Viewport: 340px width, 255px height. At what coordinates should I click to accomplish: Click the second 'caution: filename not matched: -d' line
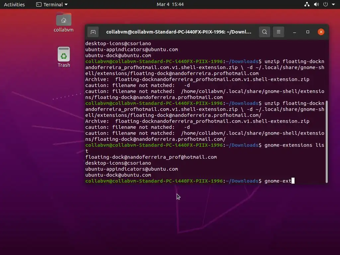click(137, 127)
